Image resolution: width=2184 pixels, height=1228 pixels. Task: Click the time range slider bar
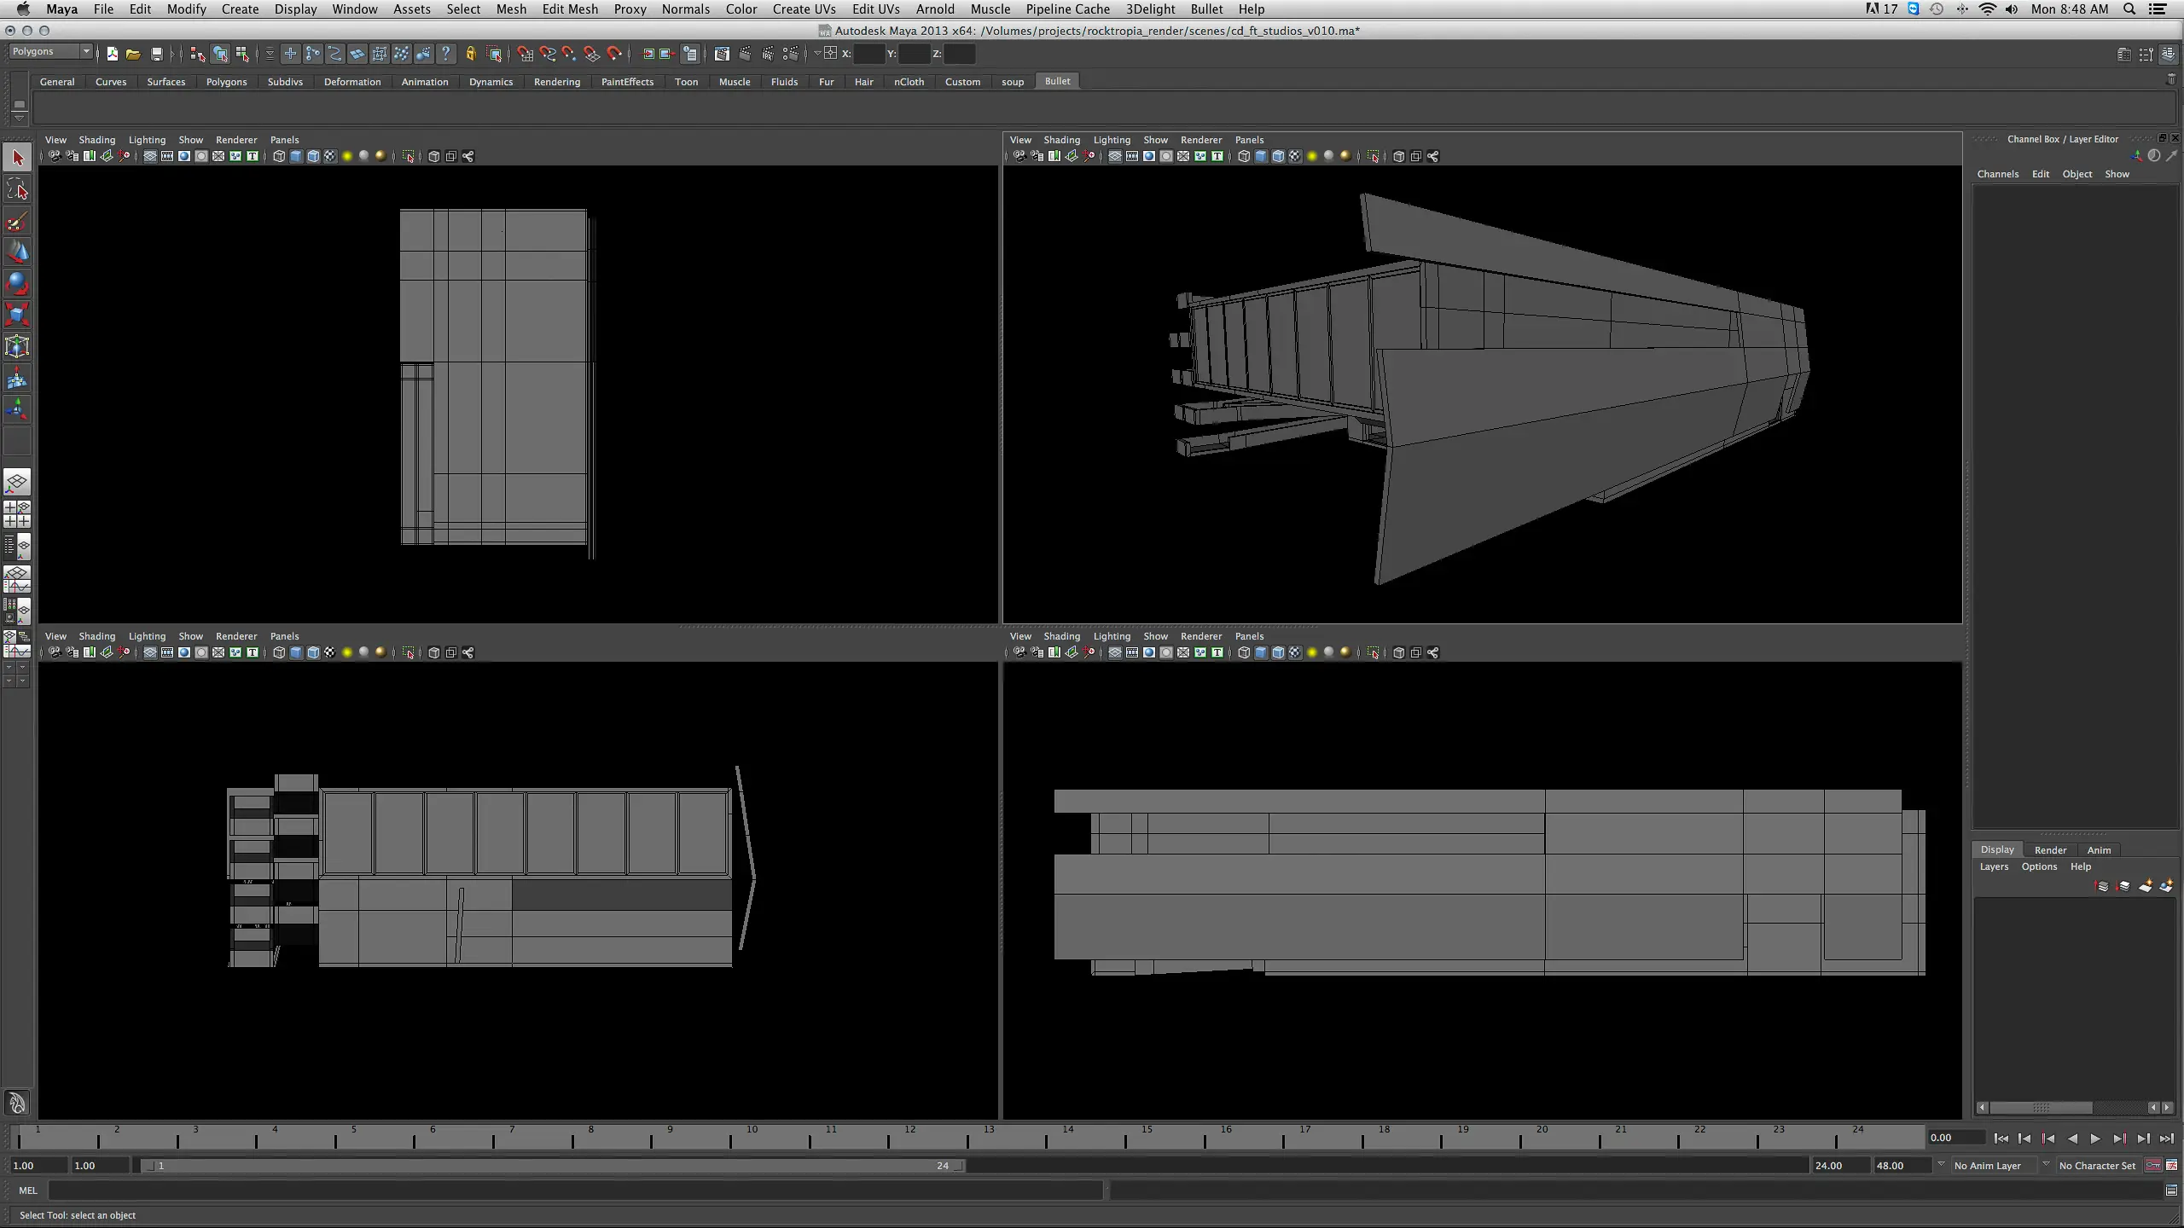pos(553,1166)
